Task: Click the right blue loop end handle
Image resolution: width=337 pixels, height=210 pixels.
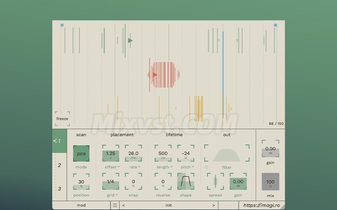Action: (275, 25)
